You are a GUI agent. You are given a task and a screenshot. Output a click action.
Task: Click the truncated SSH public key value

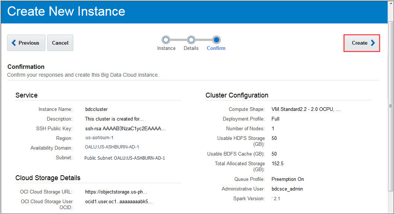click(x=125, y=128)
